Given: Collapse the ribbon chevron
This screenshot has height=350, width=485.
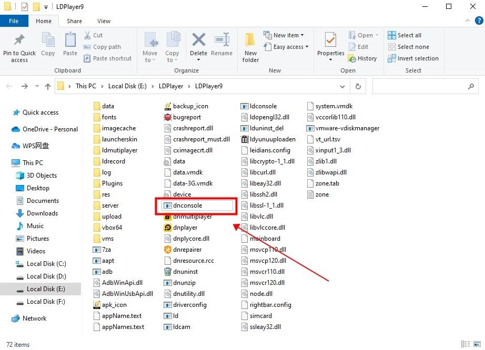Looking at the screenshot, I should 467,20.
